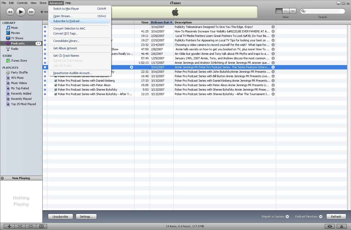The image size is (351, 230).
Task: Open the Movies library in the sidebar
Action: pyautogui.click(x=15, y=33)
